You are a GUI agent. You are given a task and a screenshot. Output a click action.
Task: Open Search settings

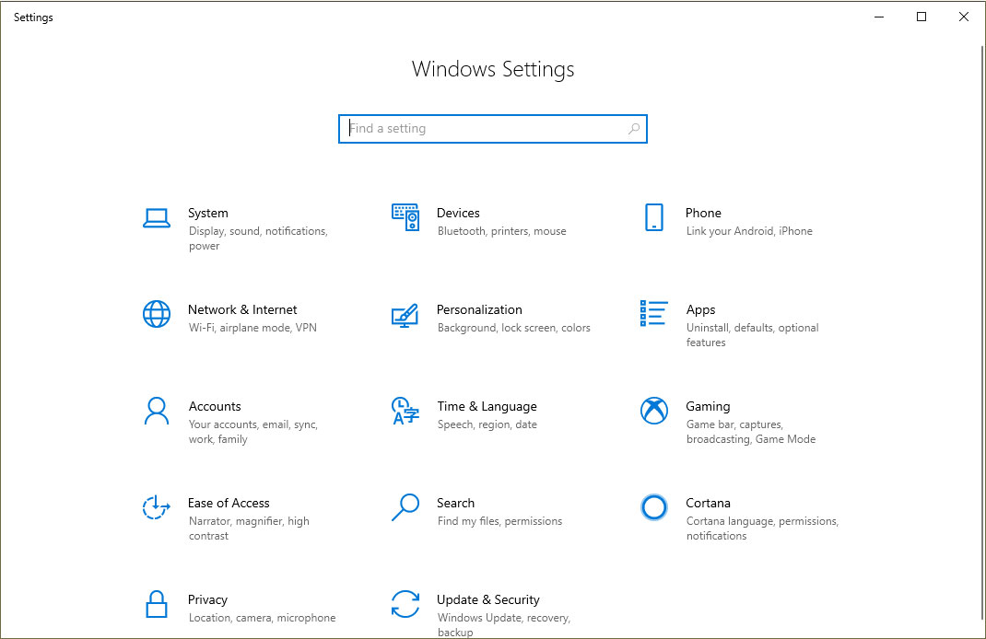point(456,503)
